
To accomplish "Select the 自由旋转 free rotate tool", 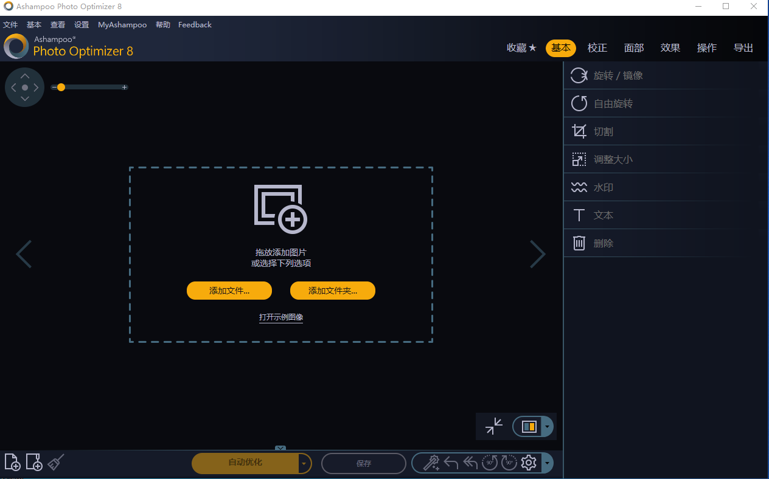I will [x=666, y=103].
